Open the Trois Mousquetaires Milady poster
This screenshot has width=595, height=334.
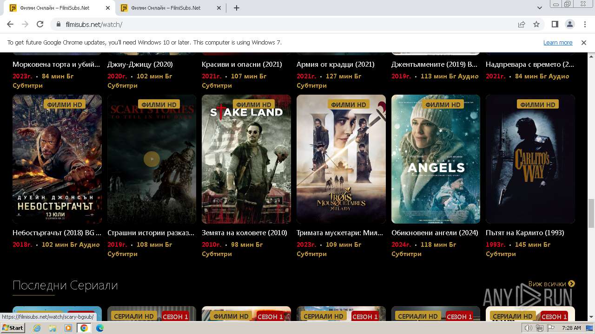341,159
